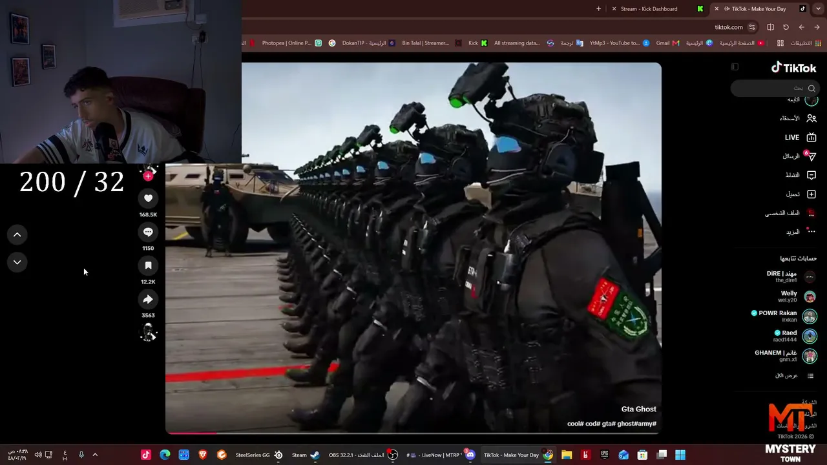Open the Upload (تحميل) page

[x=801, y=194]
